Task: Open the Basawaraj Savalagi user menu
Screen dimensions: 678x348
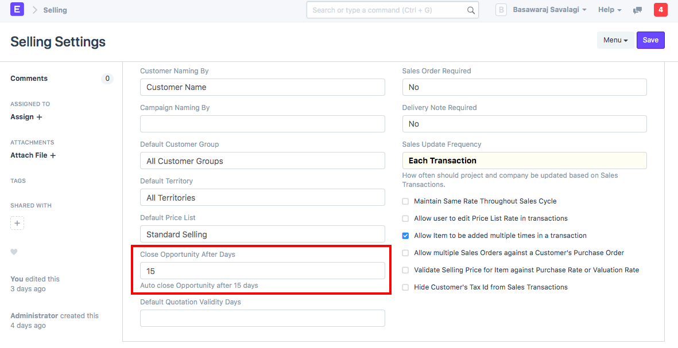Action: click(549, 10)
